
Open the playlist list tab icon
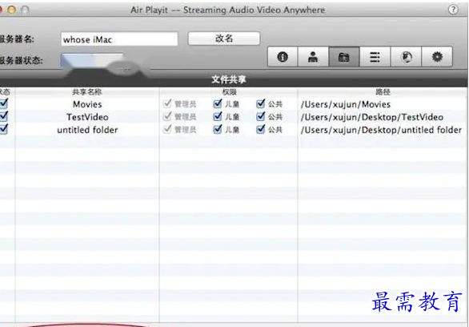(375, 57)
